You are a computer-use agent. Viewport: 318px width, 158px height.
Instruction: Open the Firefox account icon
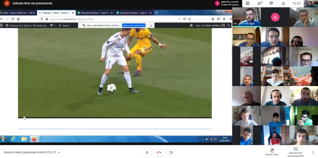(x=224, y=19)
